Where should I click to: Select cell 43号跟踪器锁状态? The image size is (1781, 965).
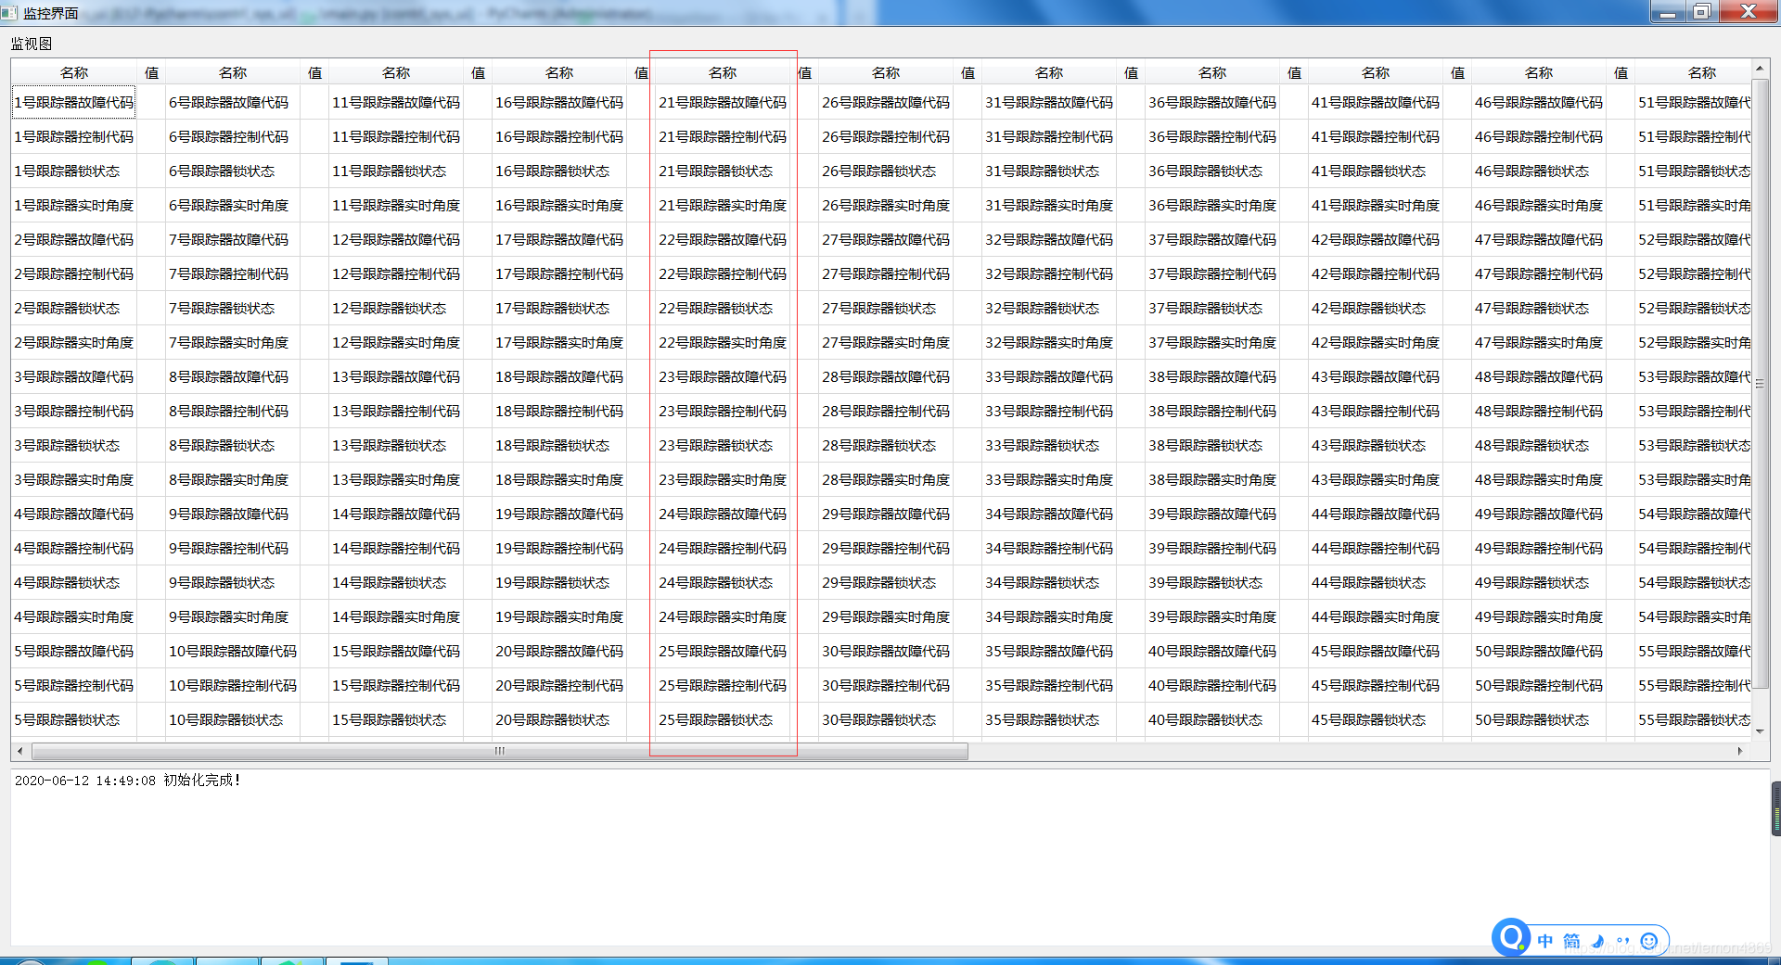point(1376,446)
